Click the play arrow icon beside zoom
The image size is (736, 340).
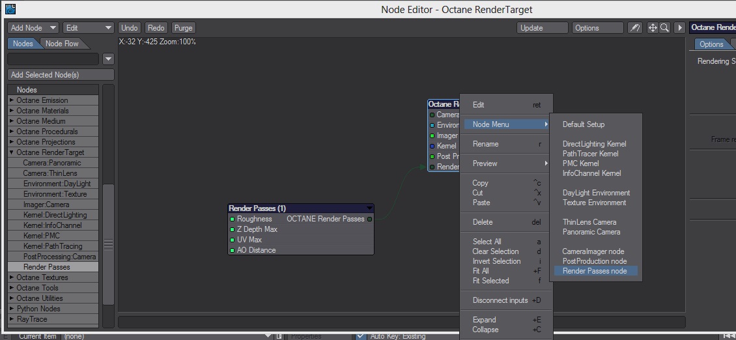(x=679, y=28)
